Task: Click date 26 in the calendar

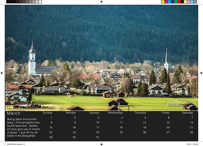Action: pos(145,132)
